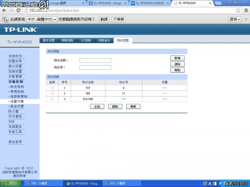Click the A input method tray icon
The height and width of the screenshot is (187, 250).
pyautogui.click(x=210, y=183)
